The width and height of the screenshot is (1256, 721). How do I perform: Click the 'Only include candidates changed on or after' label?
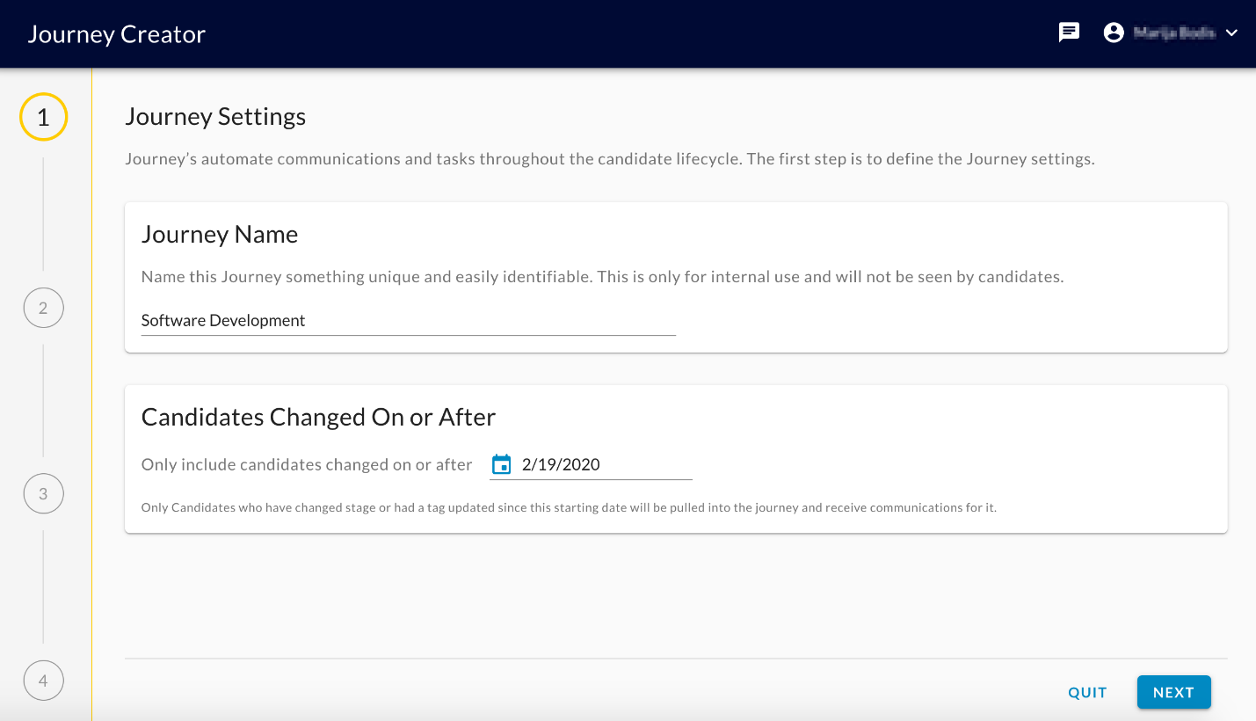click(x=307, y=465)
